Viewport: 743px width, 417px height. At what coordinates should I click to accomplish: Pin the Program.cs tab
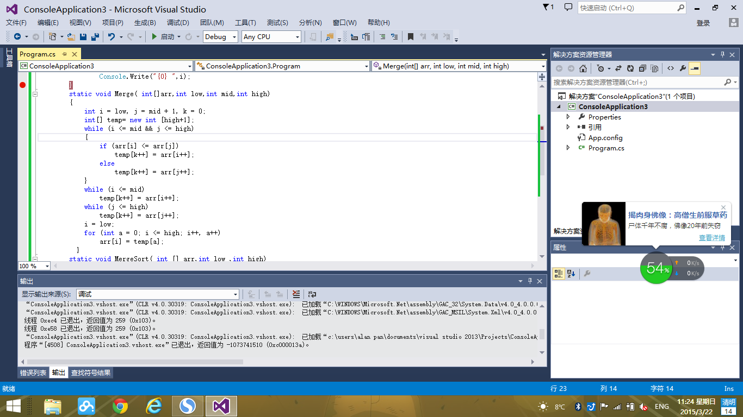pos(64,54)
